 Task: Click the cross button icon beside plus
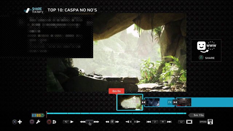pos(15,122)
